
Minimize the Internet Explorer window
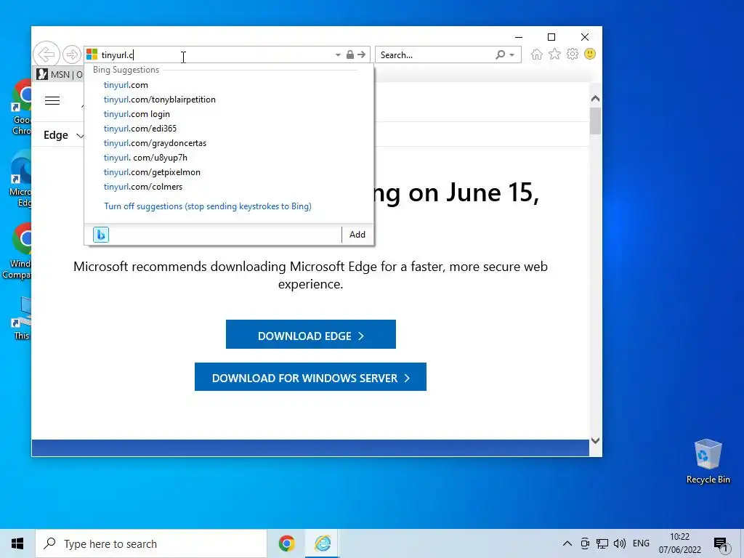click(x=519, y=37)
